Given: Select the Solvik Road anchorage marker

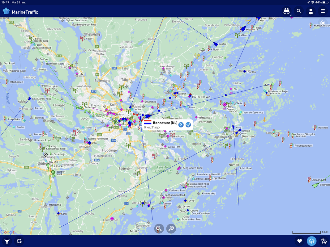Looking at the screenshot, I should tap(236, 168).
